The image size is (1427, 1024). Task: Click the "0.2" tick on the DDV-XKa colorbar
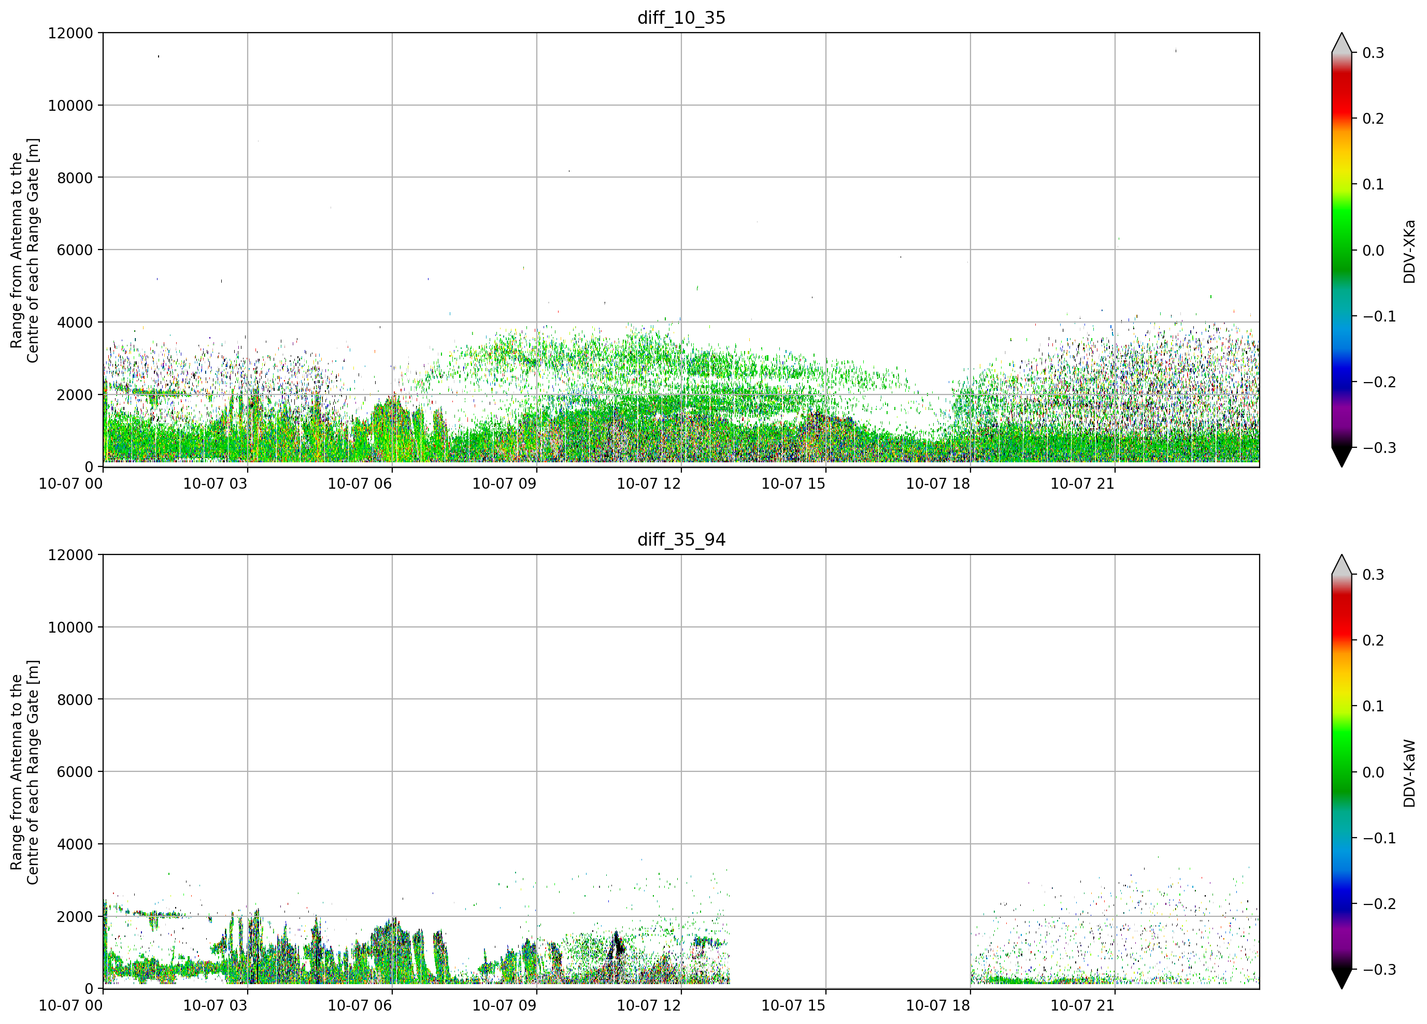[x=1373, y=119]
